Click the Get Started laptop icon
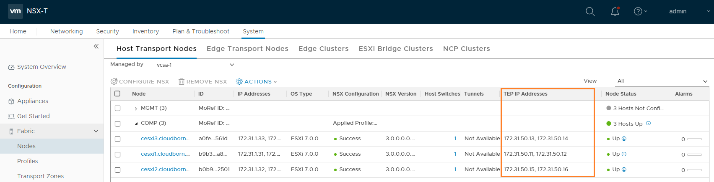This screenshot has width=714, height=182. 11,116
